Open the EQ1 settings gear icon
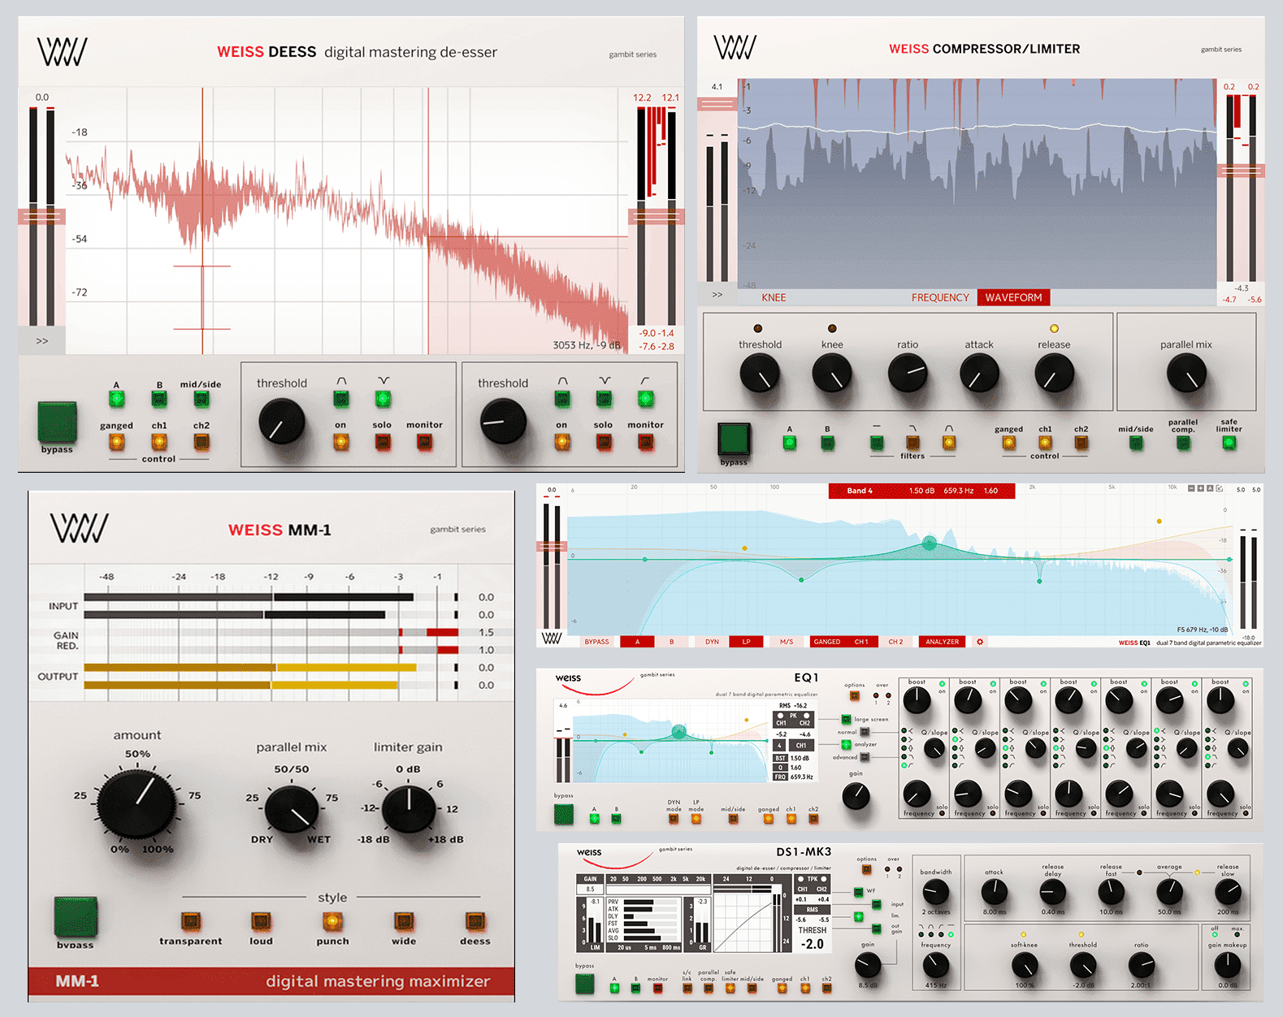Image resolution: width=1283 pixels, height=1017 pixels. (980, 642)
